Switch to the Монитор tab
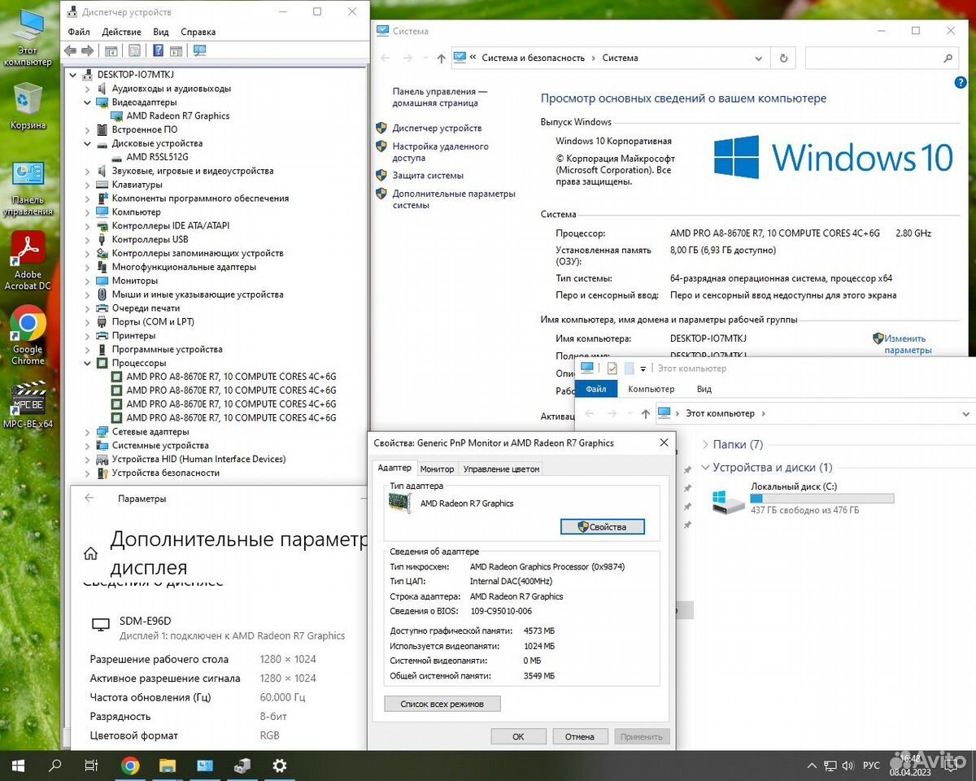The image size is (976, 781). point(437,469)
